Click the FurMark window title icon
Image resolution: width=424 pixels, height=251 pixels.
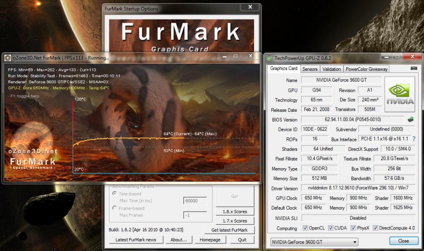pyautogui.click(x=7, y=58)
